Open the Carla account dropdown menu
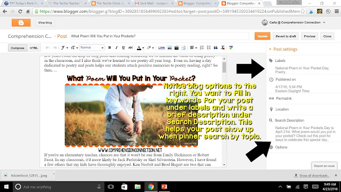The image size is (341, 192). [x=294, y=22]
